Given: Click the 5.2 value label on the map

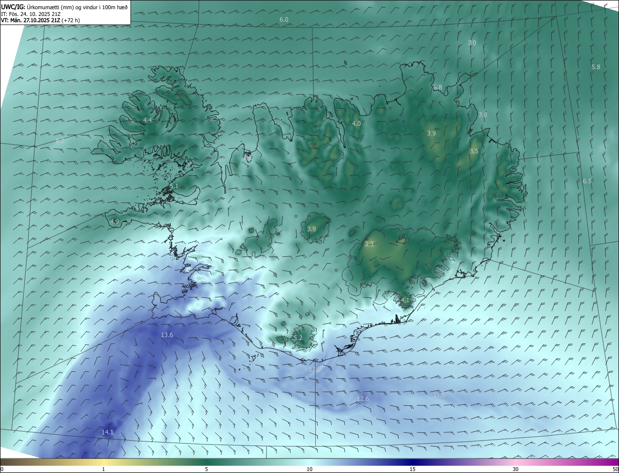Looking at the screenshot, I should click(298, 338).
